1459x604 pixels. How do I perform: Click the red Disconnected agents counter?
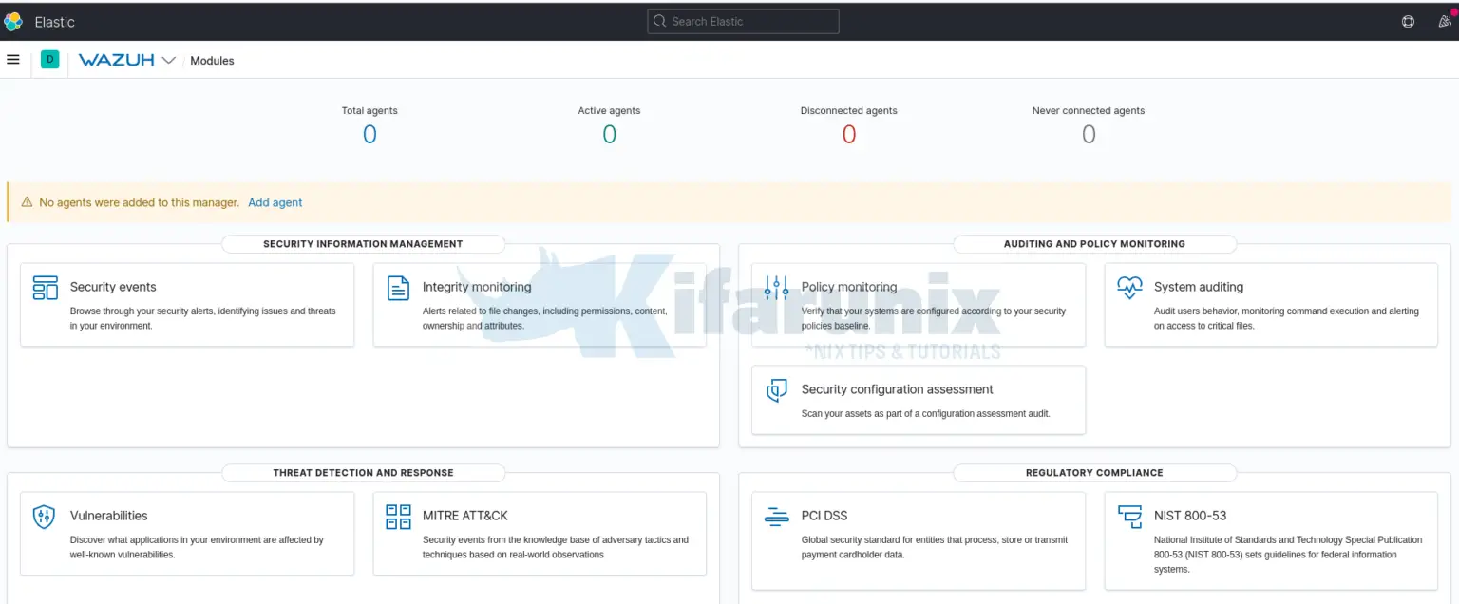coord(848,134)
